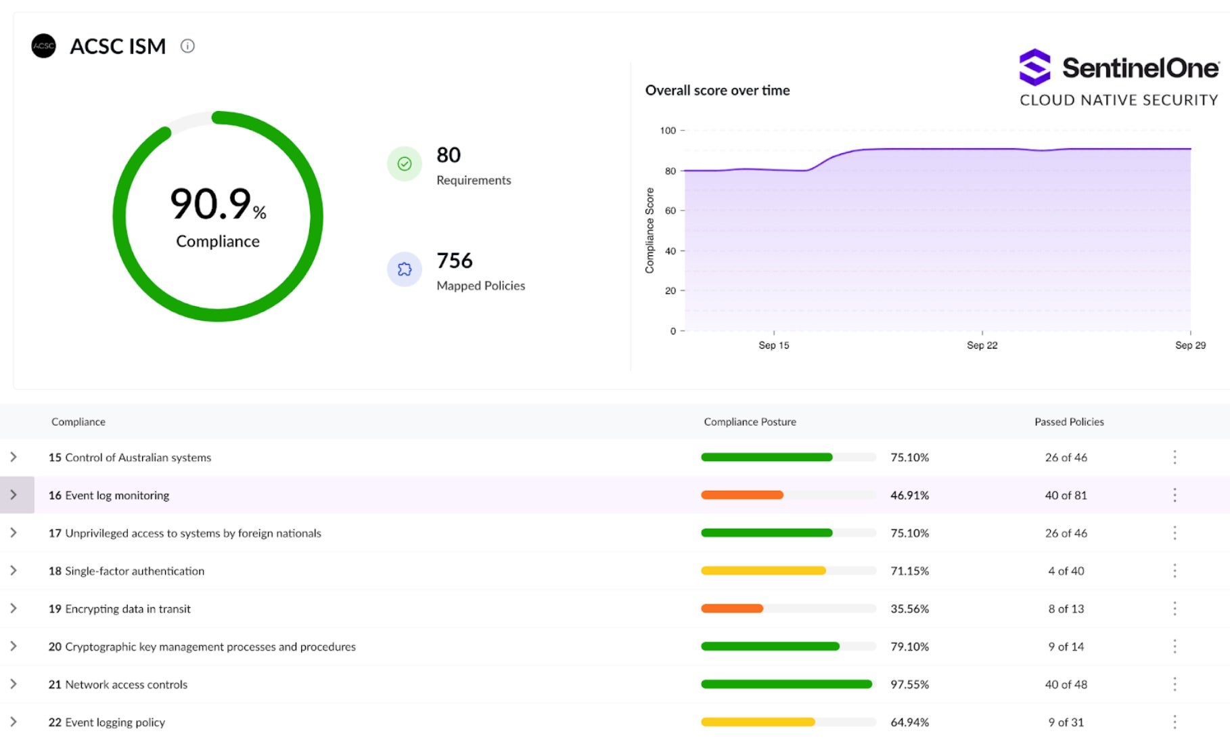This screenshot has width=1230, height=746.
Task: Open three-dot menu for Network access controls
Action: point(1175,684)
